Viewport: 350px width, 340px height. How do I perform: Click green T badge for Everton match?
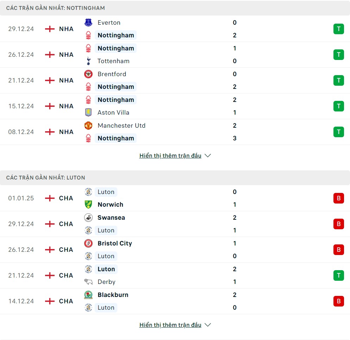coord(339,29)
